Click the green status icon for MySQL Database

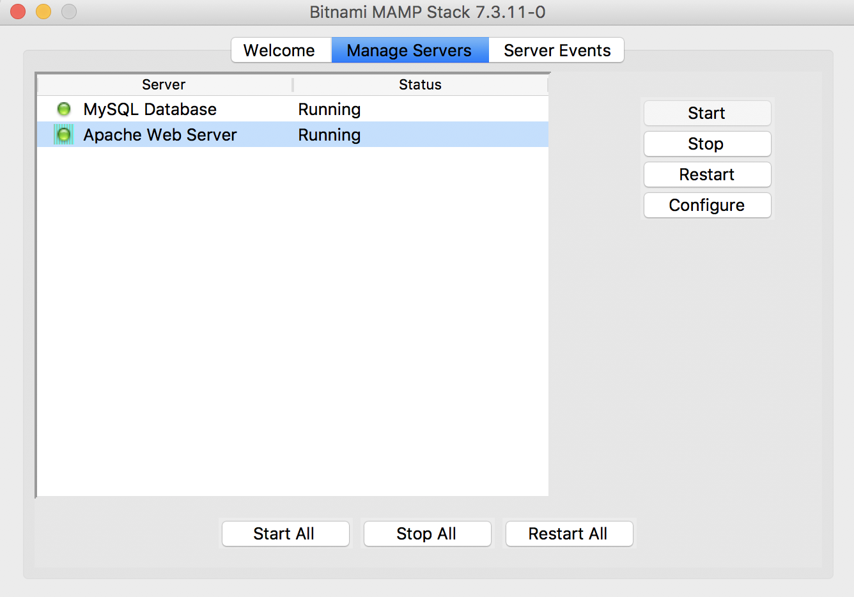[x=64, y=109]
